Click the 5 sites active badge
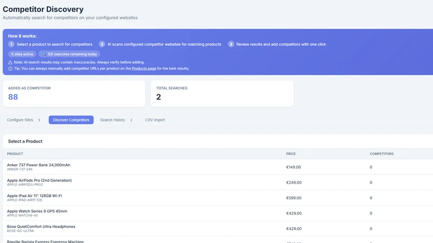This screenshot has width=433, height=243. coord(22,54)
